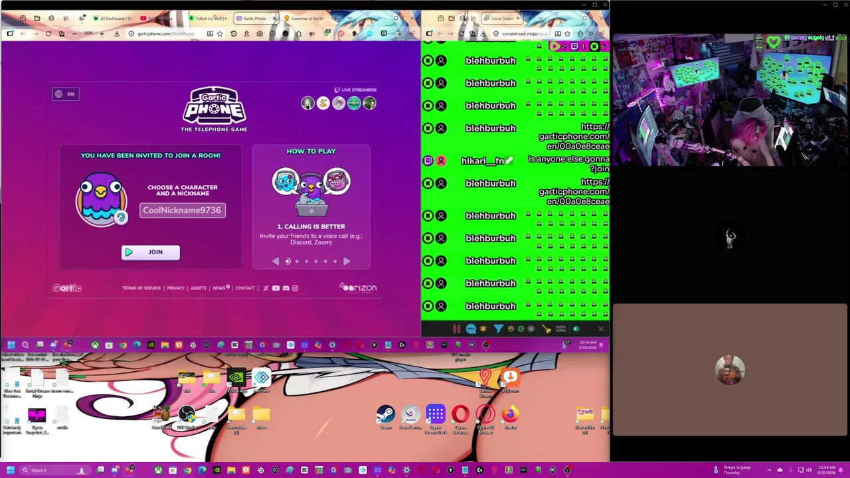The image size is (850, 478).
Task: Open the Start menu on bottom taskbar
Action: pos(10,470)
